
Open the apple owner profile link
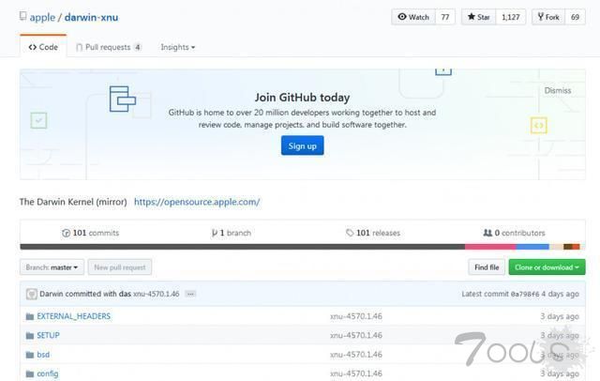43,17
